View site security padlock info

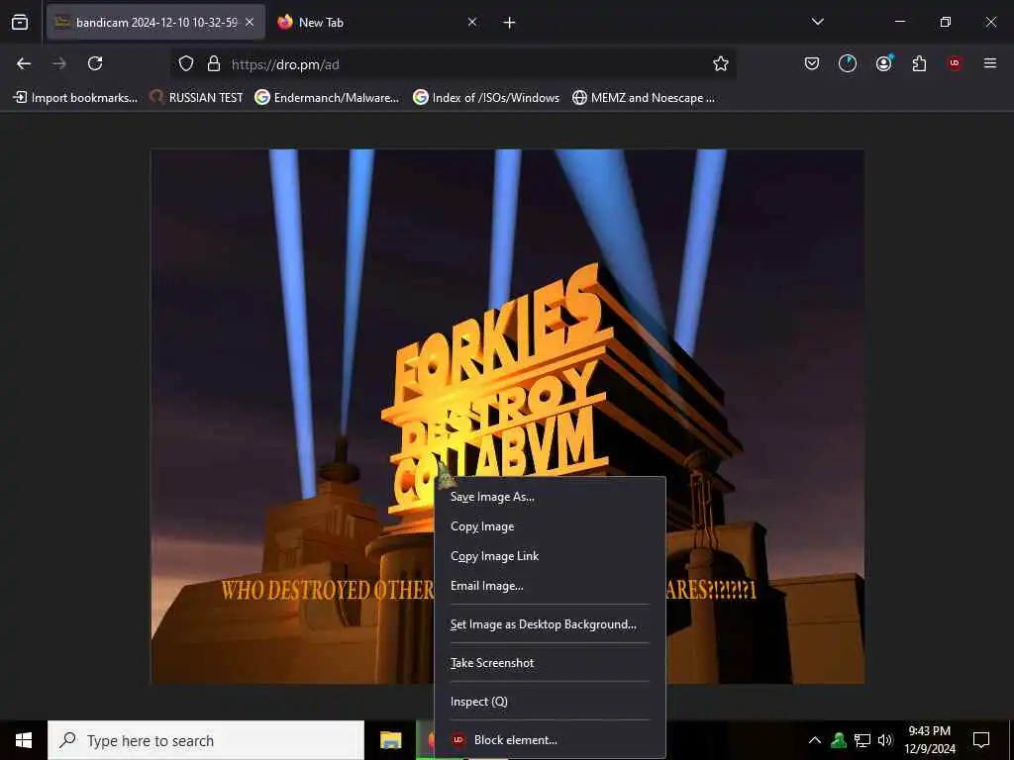[x=214, y=64]
